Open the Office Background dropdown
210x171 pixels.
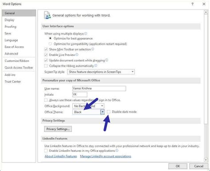tap(88, 106)
